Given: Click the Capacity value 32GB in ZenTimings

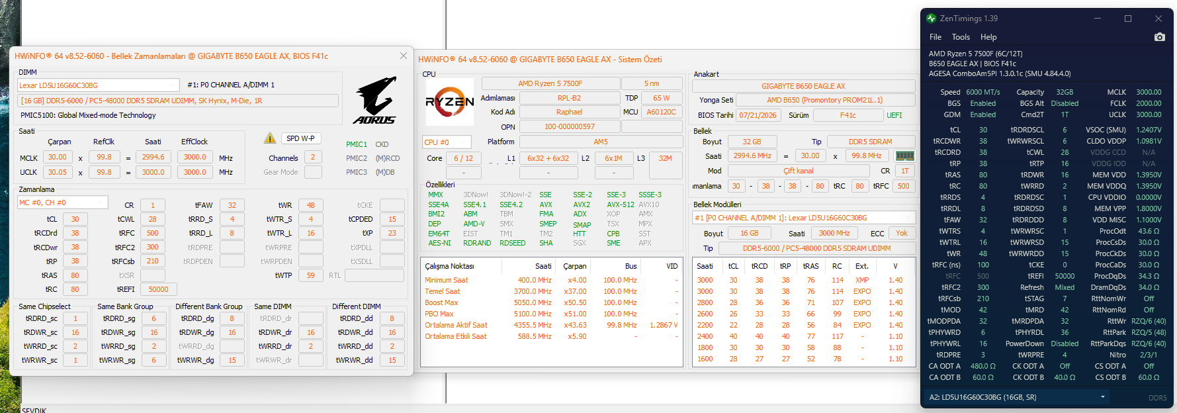Looking at the screenshot, I should tap(1065, 92).
